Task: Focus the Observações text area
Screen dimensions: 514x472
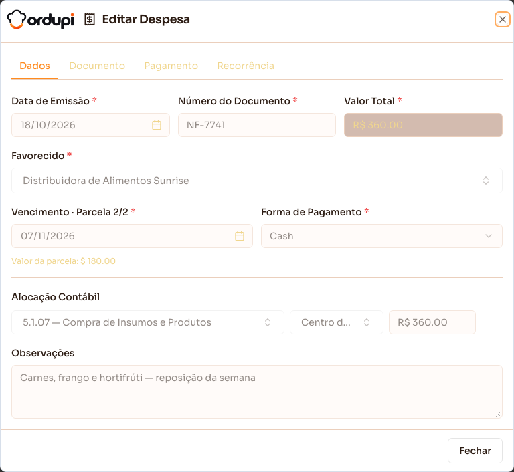Action: [x=257, y=392]
